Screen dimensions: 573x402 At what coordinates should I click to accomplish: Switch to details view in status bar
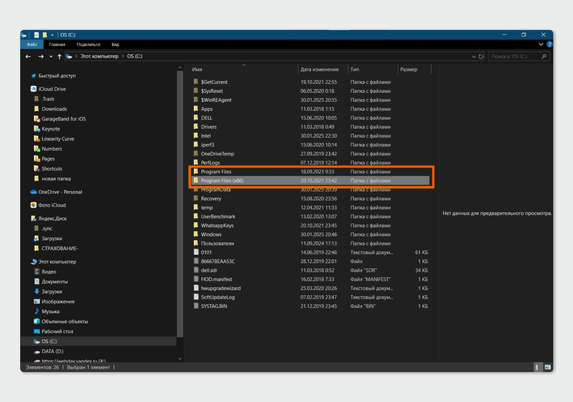tap(537, 367)
